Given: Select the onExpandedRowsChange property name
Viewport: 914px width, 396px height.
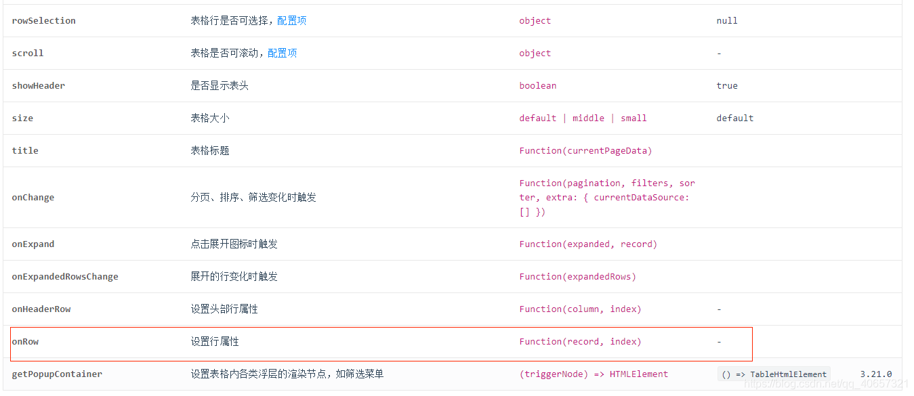Looking at the screenshot, I should tap(65, 276).
